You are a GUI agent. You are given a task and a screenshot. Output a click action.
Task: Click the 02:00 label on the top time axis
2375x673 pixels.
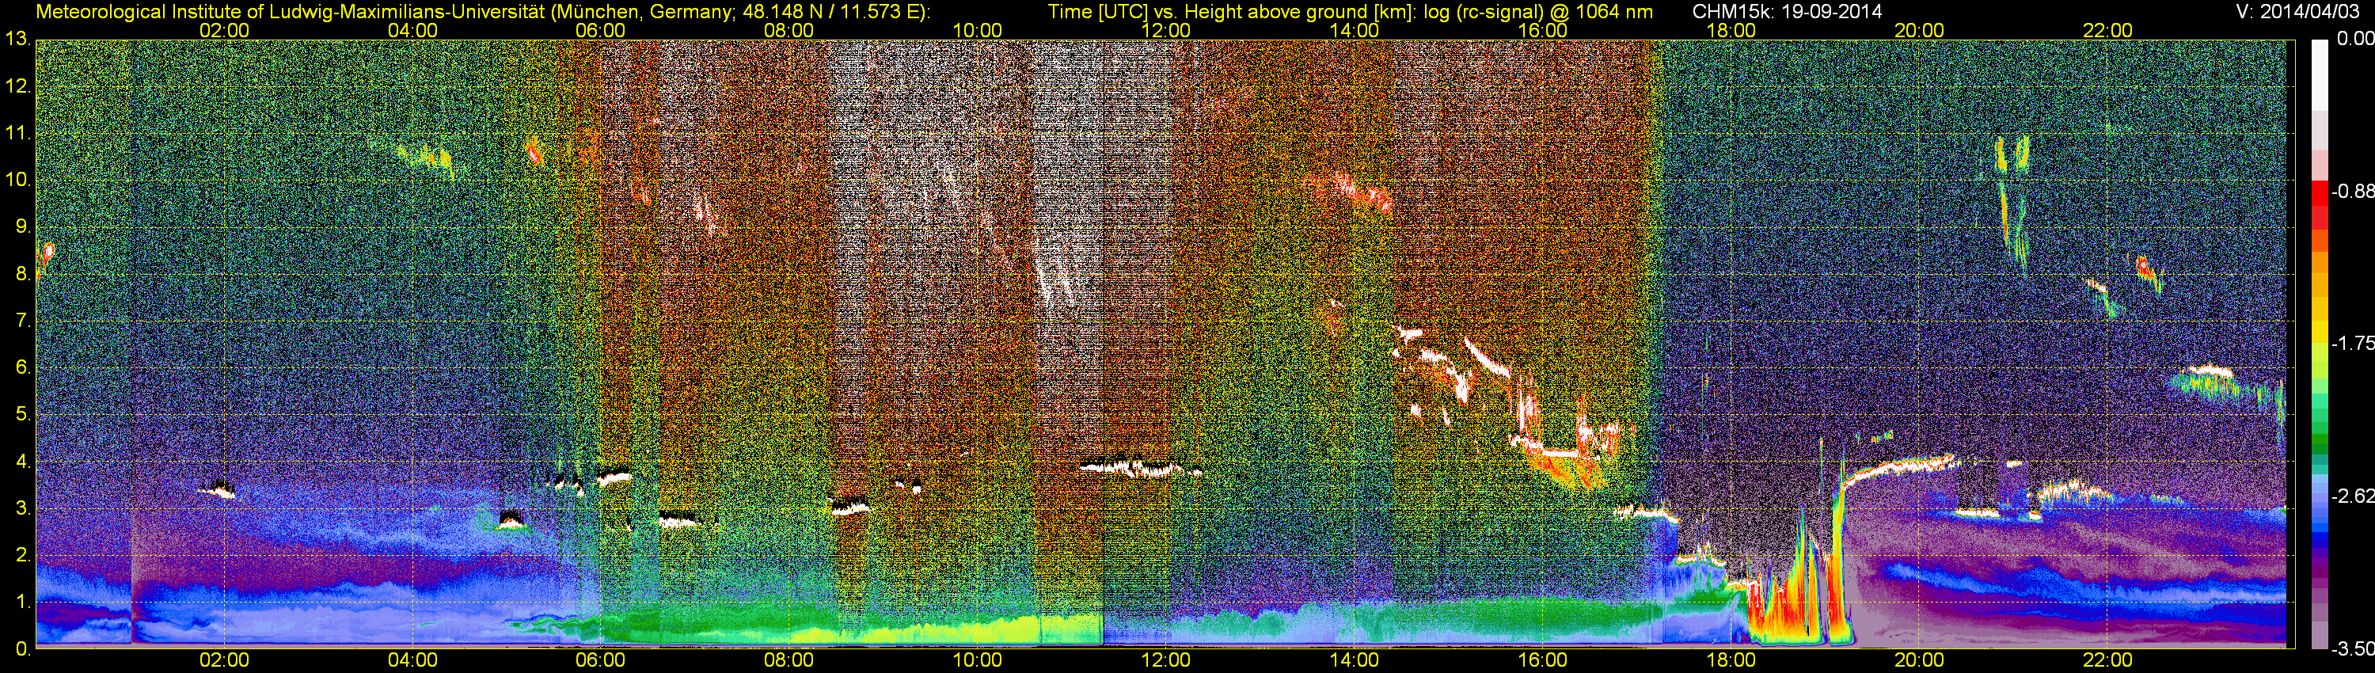tap(224, 30)
